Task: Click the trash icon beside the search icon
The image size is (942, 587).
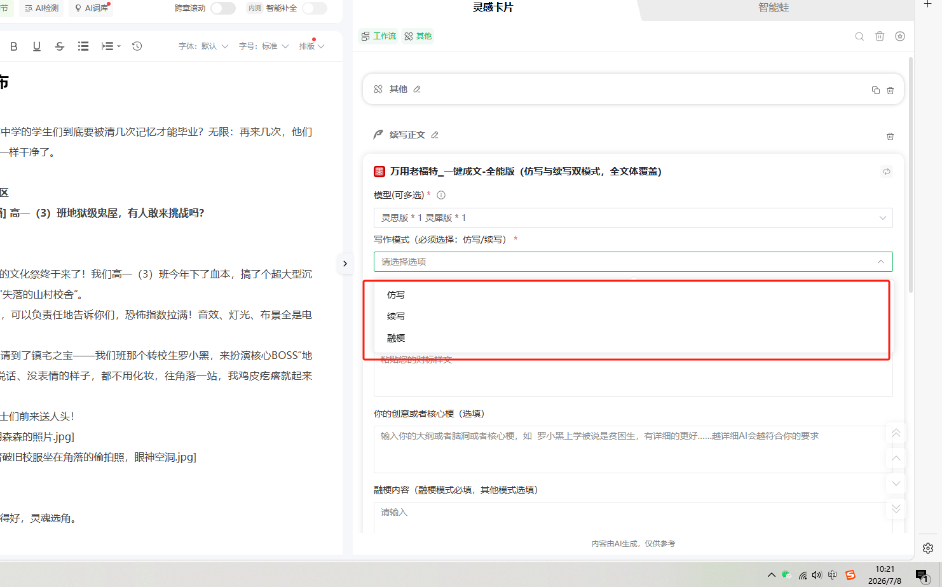Action: [880, 36]
